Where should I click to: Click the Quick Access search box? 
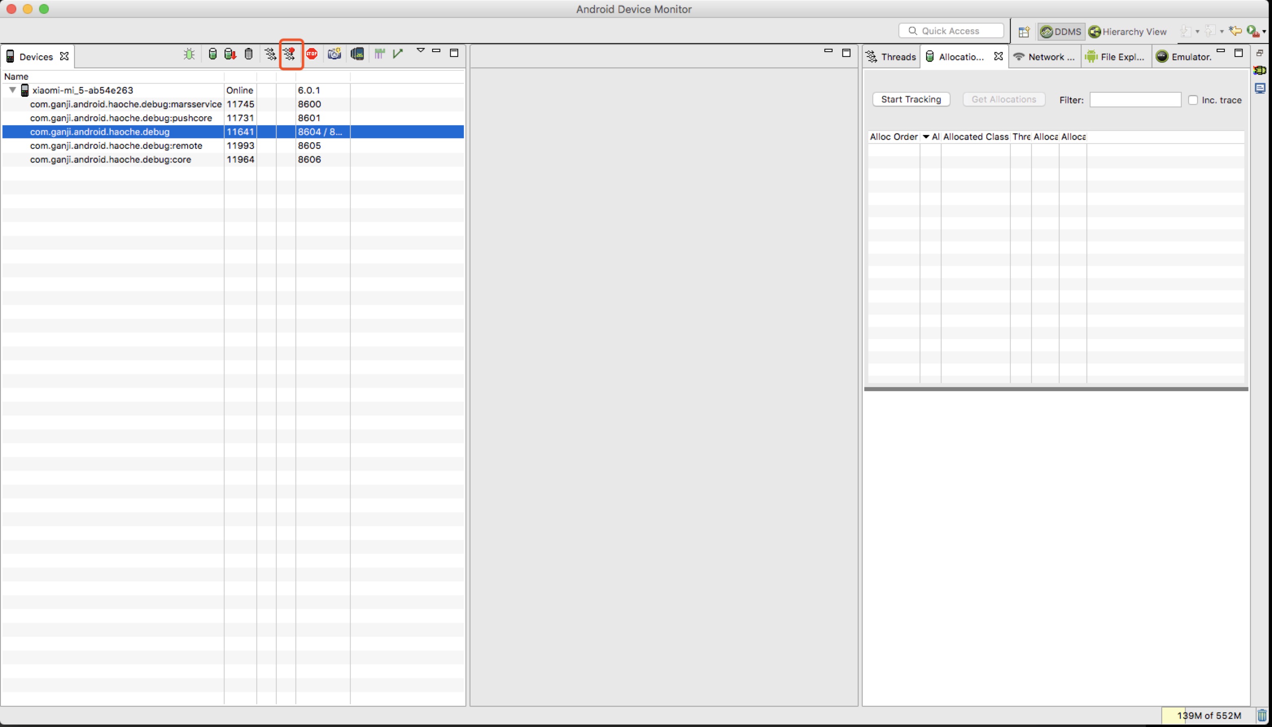coord(951,31)
